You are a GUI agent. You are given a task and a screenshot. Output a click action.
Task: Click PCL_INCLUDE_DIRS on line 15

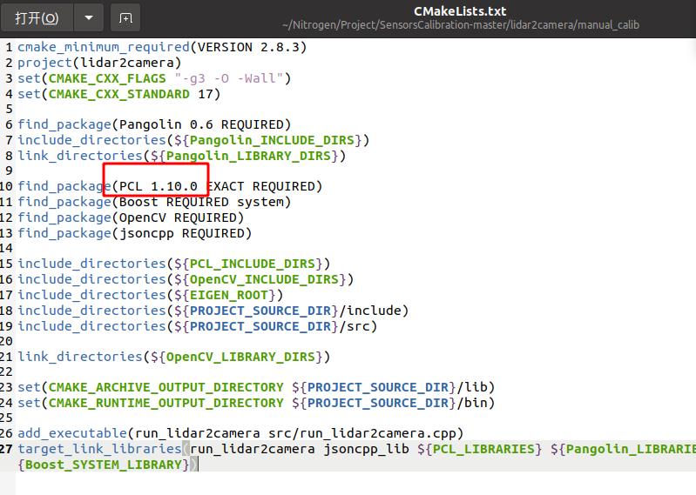point(252,264)
